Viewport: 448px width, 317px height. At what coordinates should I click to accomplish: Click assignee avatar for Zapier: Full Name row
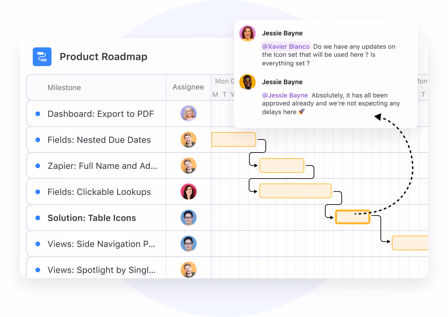[189, 166]
